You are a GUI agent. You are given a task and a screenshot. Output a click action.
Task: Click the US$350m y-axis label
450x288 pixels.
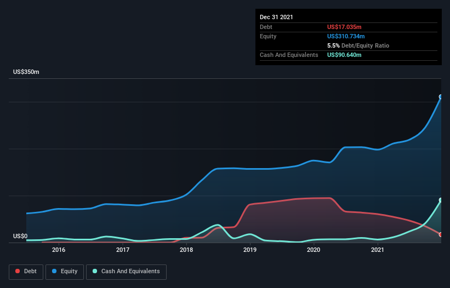26,72
